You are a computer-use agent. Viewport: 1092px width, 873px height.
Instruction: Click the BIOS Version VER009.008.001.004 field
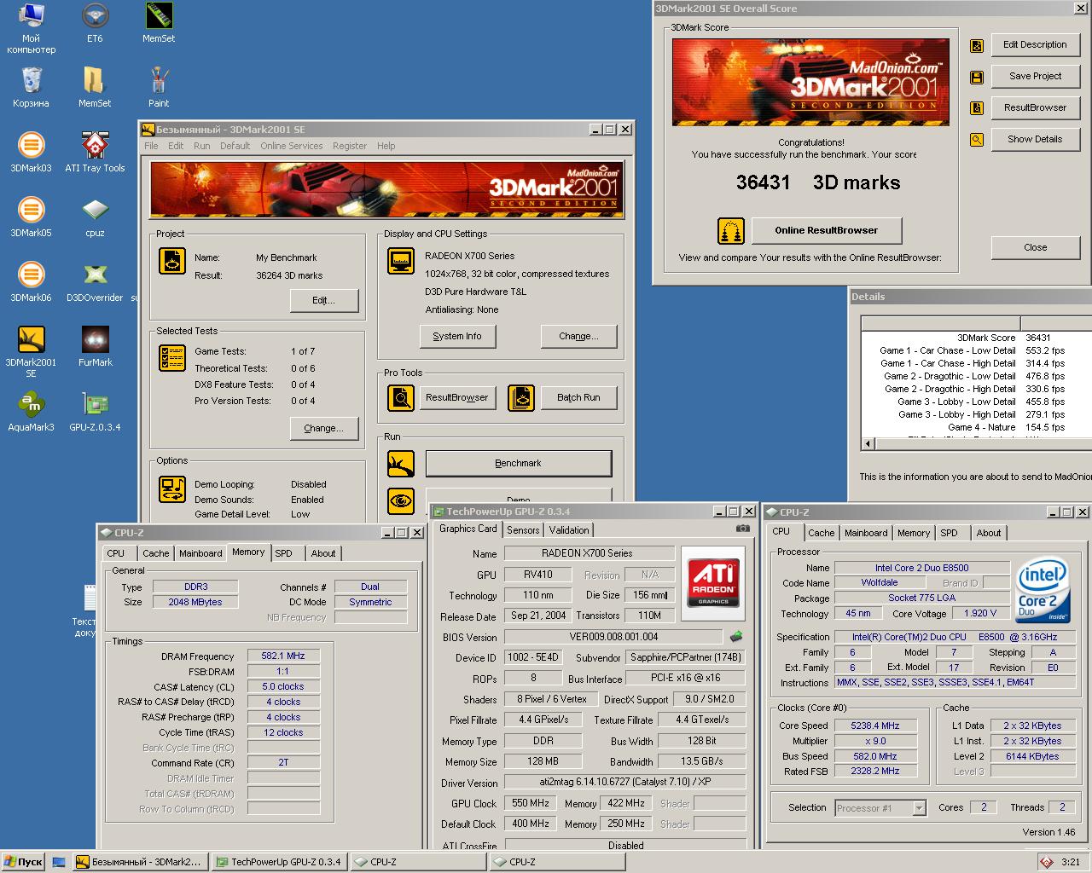613,637
